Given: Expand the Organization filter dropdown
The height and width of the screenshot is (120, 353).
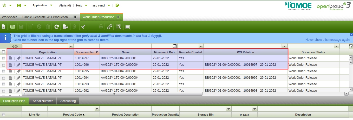Looking at the screenshot, I should [71, 46].
